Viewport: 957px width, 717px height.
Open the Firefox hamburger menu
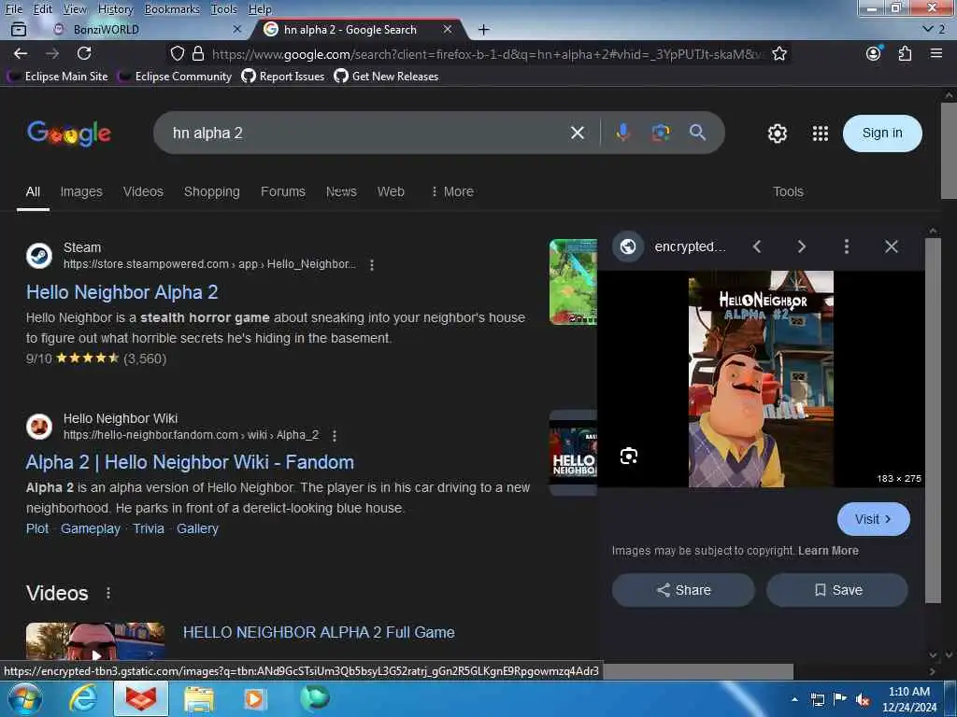click(x=936, y=53)
